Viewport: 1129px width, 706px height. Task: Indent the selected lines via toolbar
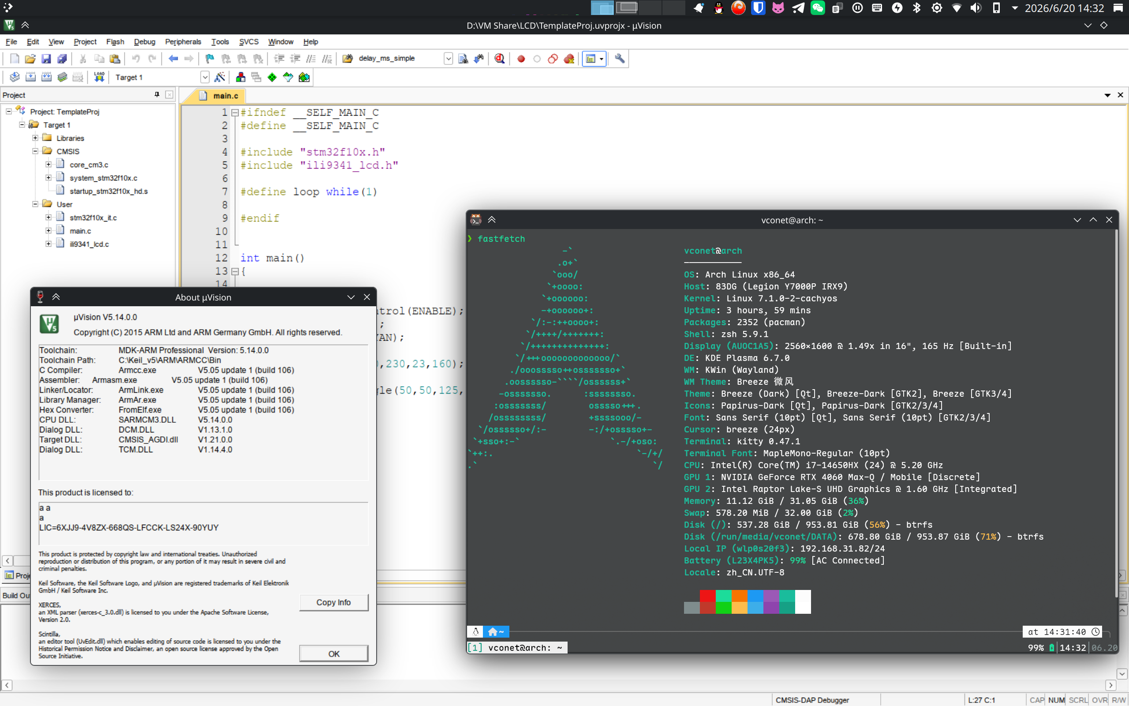[x=279, y=58]
